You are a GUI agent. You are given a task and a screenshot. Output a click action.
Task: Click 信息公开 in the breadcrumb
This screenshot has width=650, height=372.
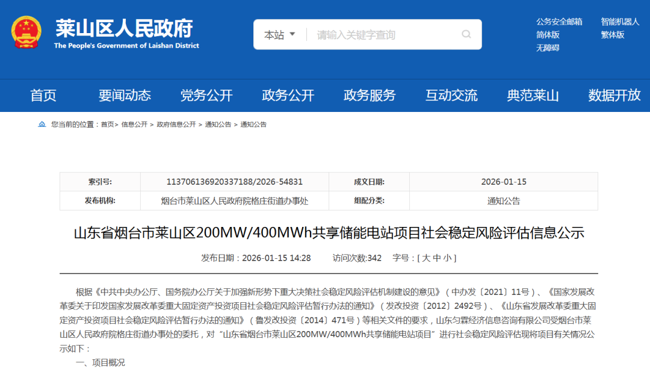click(134, 125)
